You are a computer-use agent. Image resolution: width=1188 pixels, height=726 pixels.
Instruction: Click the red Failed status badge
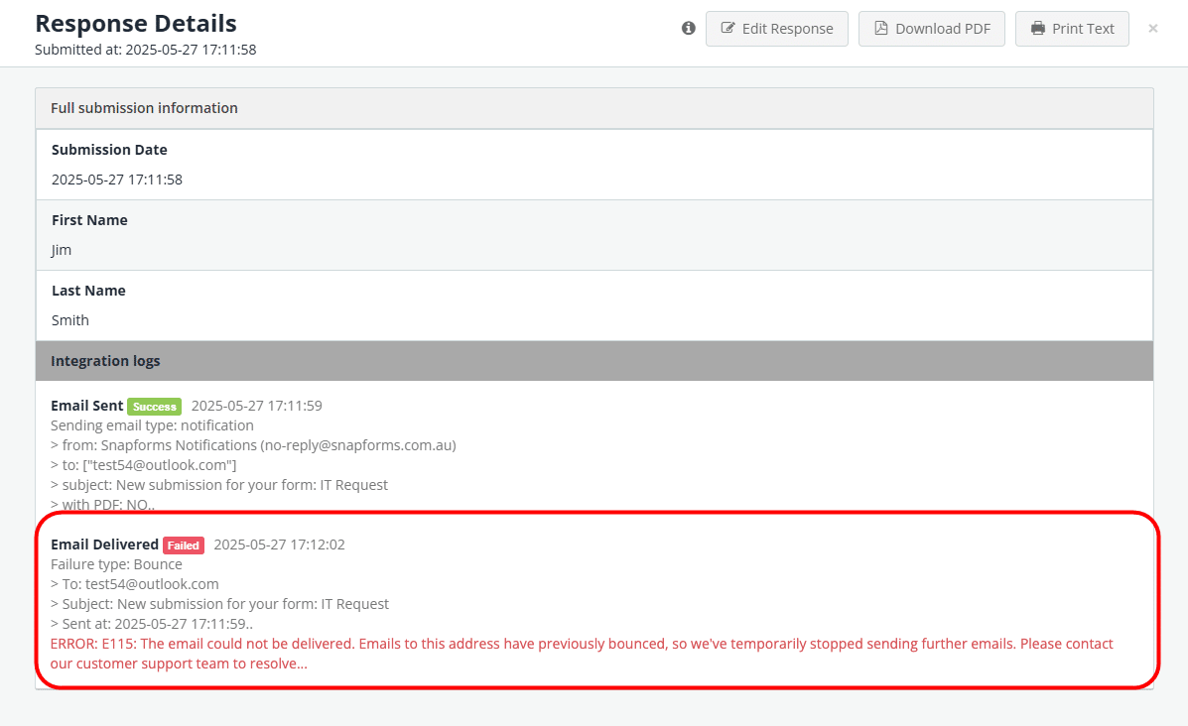(184, 545)
